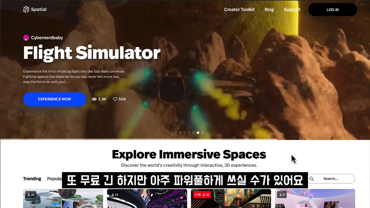Launch the space with EXPERIENCE NOW

coord(55,99)
